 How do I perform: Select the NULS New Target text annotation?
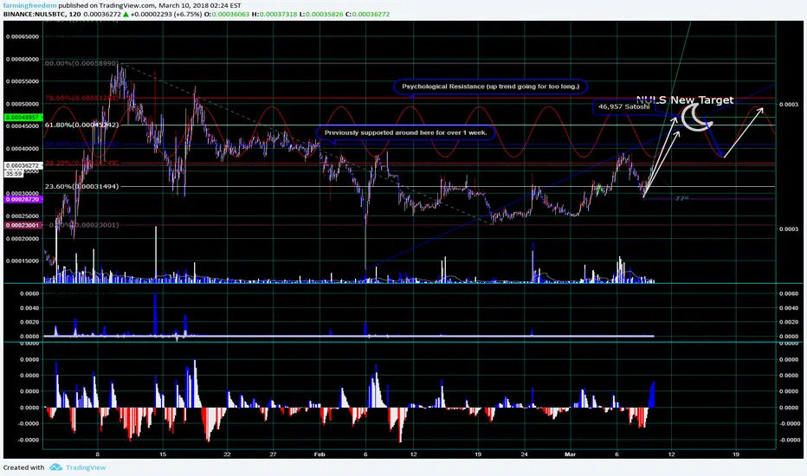685,100
